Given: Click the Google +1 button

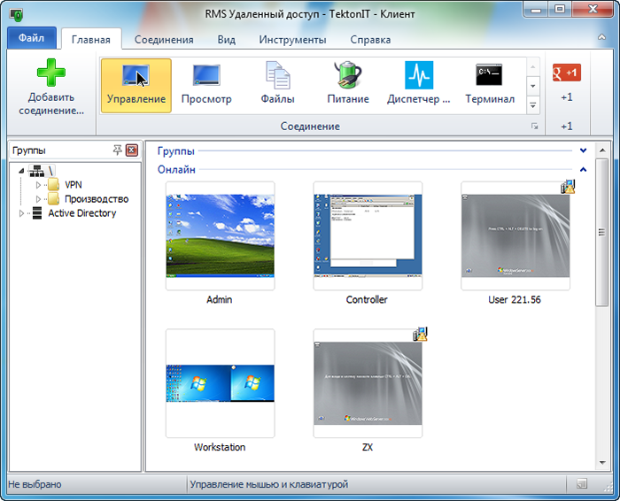Looking at the screenshot, I should 567,73.
